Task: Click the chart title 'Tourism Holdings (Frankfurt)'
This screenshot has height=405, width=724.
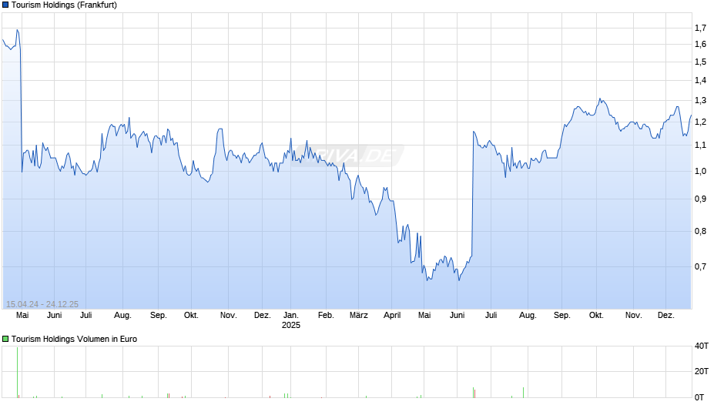Action: click(64, 5)
